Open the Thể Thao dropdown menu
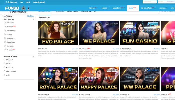This screenshot has width=175, height=100. (93, 8)
